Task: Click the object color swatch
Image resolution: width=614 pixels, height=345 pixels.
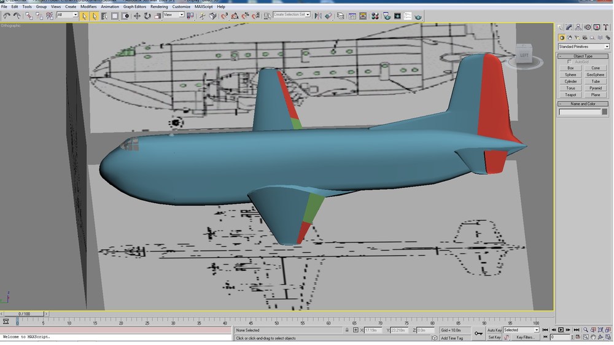Action: click(605, 112)
